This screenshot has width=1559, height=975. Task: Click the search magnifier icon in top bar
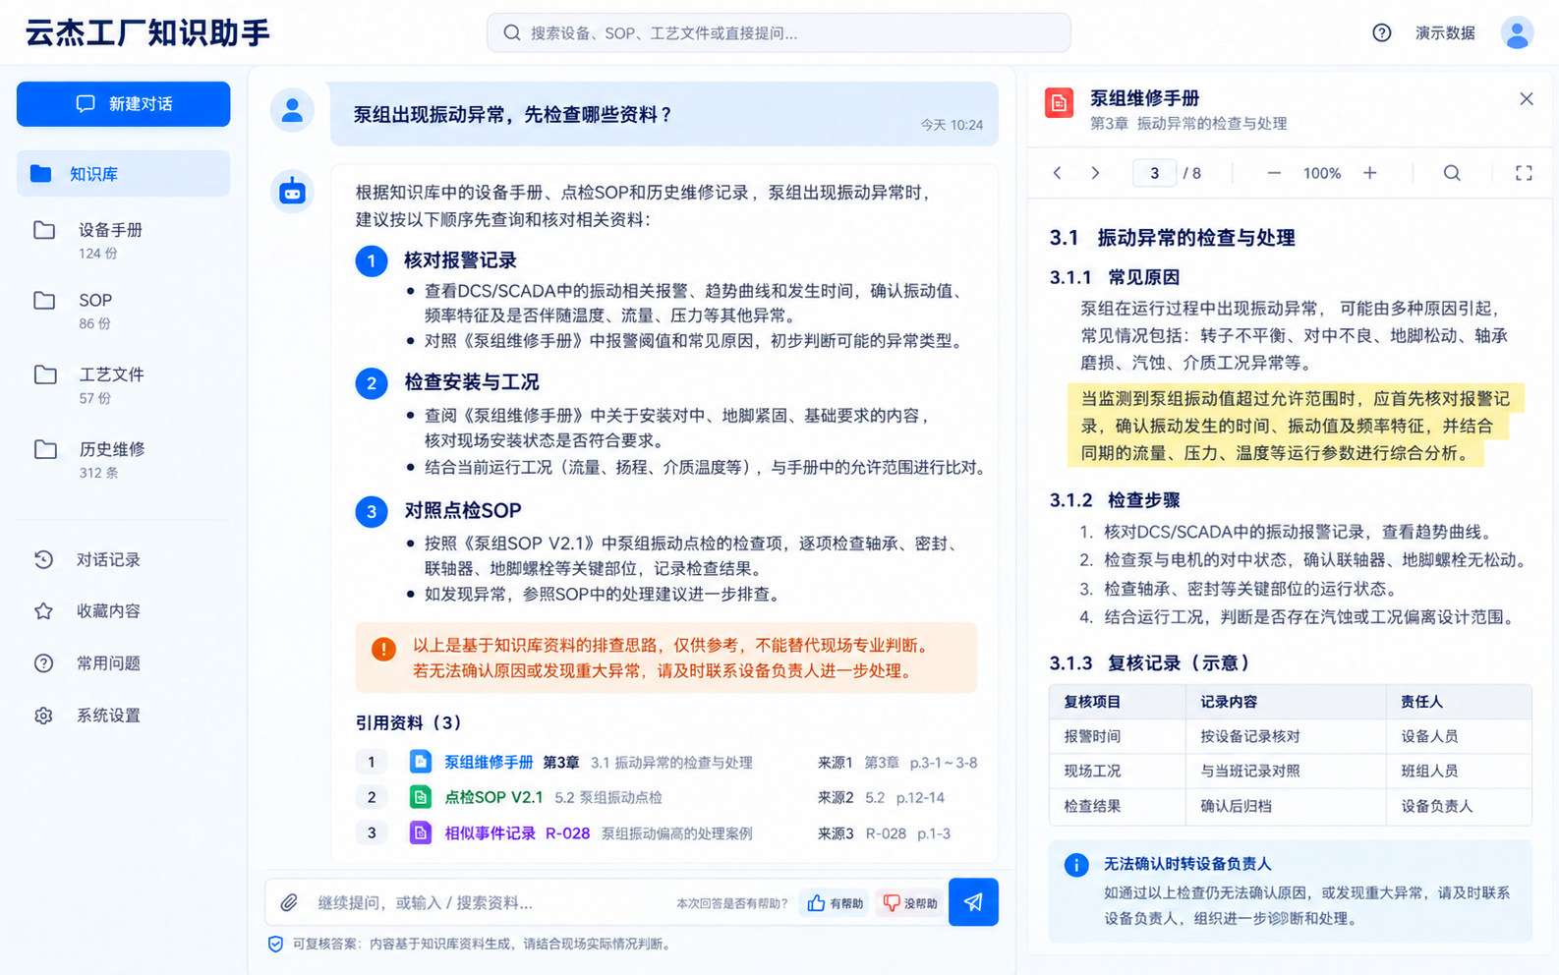click(x=512, y=32)
